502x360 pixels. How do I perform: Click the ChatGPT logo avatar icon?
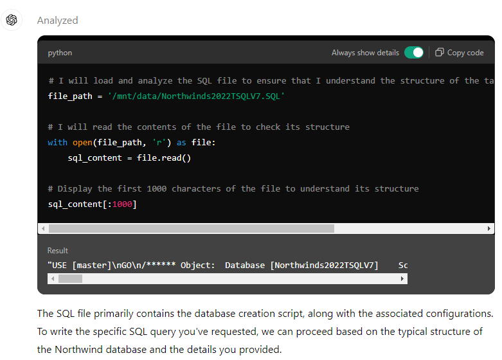pos(11,20)
